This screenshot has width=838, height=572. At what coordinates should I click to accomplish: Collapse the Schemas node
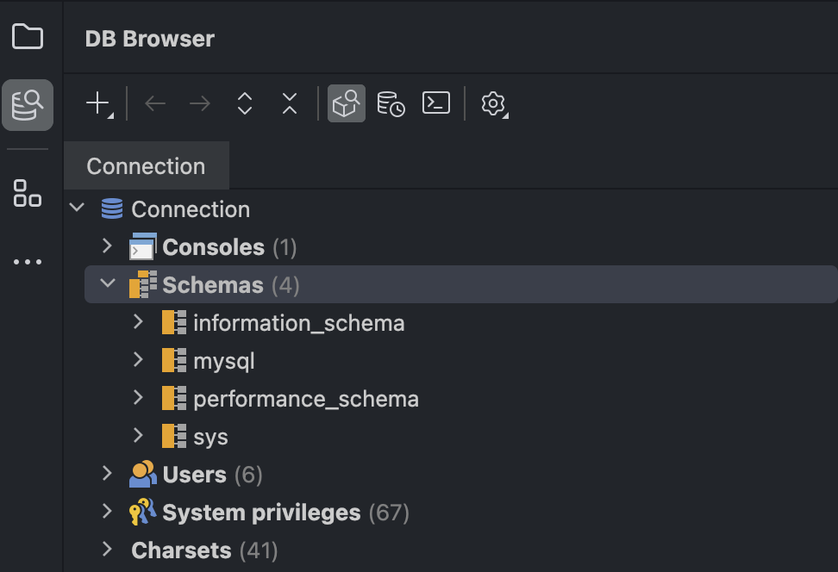coord(108,283)
